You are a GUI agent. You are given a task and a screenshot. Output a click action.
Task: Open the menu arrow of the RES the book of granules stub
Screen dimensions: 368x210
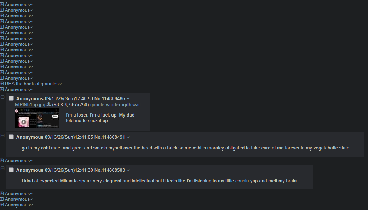coord(60,84)
